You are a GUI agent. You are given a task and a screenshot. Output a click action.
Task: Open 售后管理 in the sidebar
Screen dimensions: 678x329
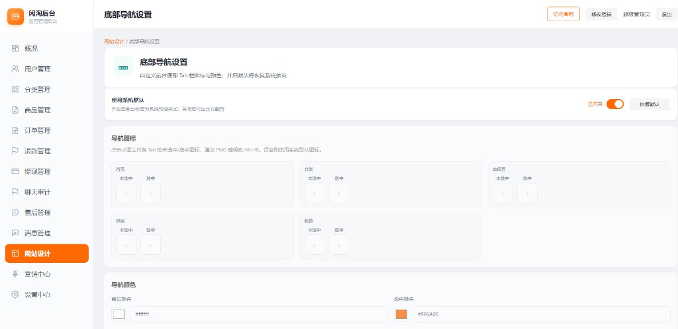47,213
